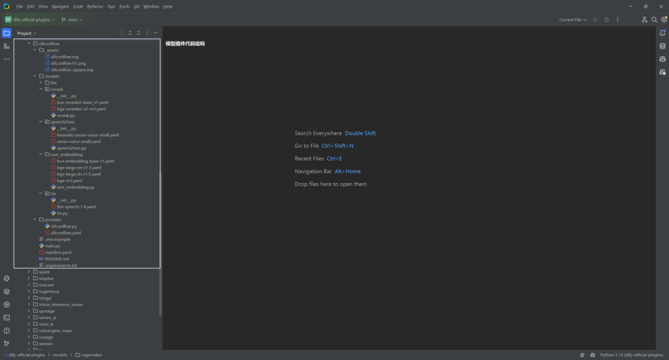Collapse the rerank folder
669x360 pixels.
pos(41,89)
